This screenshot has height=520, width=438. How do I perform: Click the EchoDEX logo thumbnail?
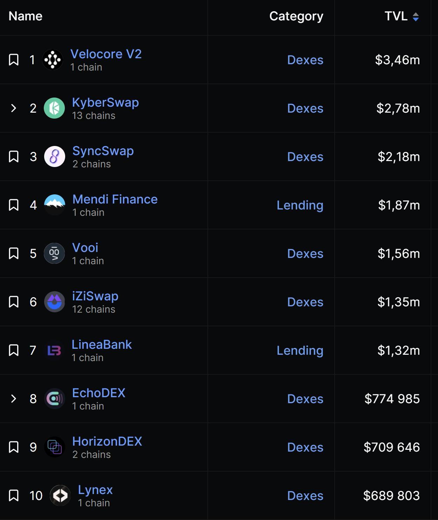(x=55, y=399)
